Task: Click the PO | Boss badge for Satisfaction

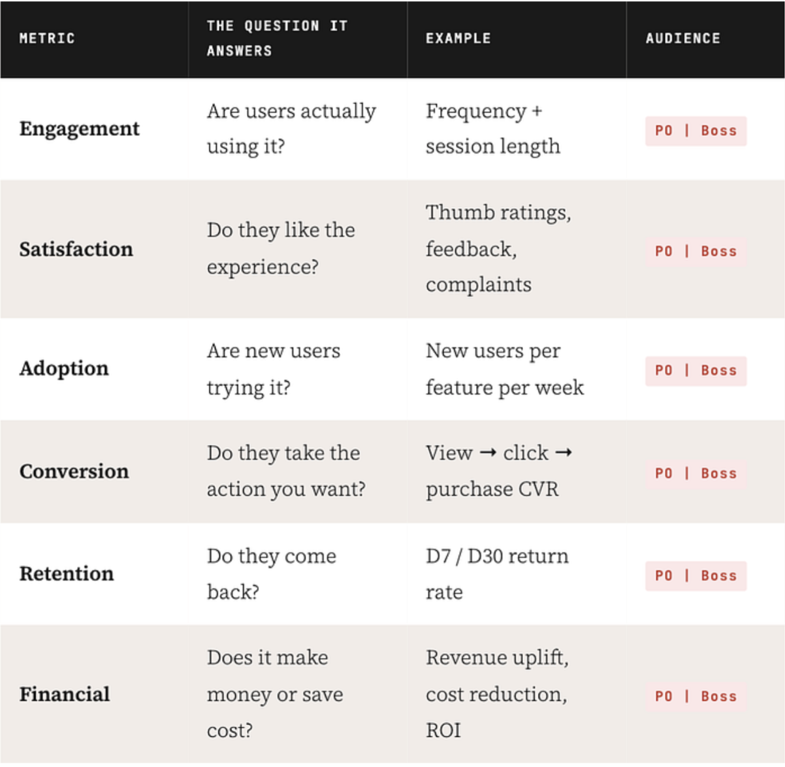Action: tap(696, 251)
